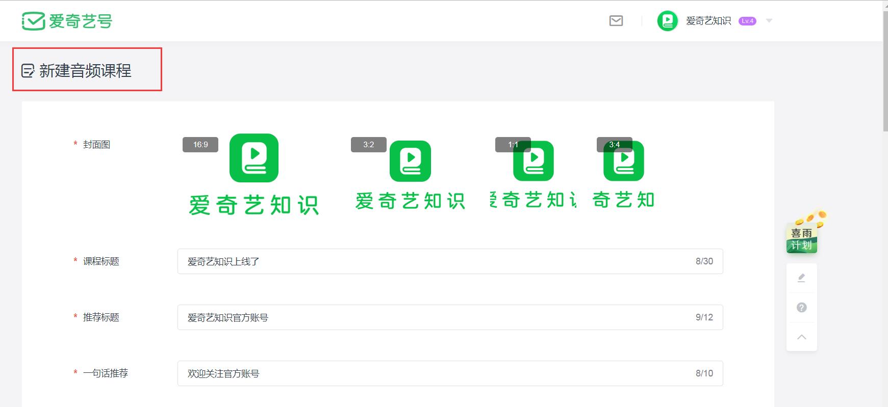This screenshot has width=888, height=407.
Task: Click the page vertical scrollbar thumb
Action: click(x=885, y=71)
